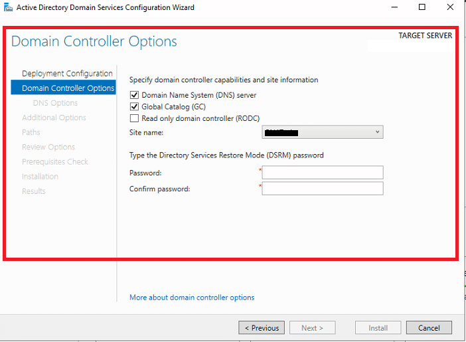This screenshot has width=466, height=342.
Task: Uncheck the Global Catalog (GC) checkbox
Action: [x=134, y=106]
